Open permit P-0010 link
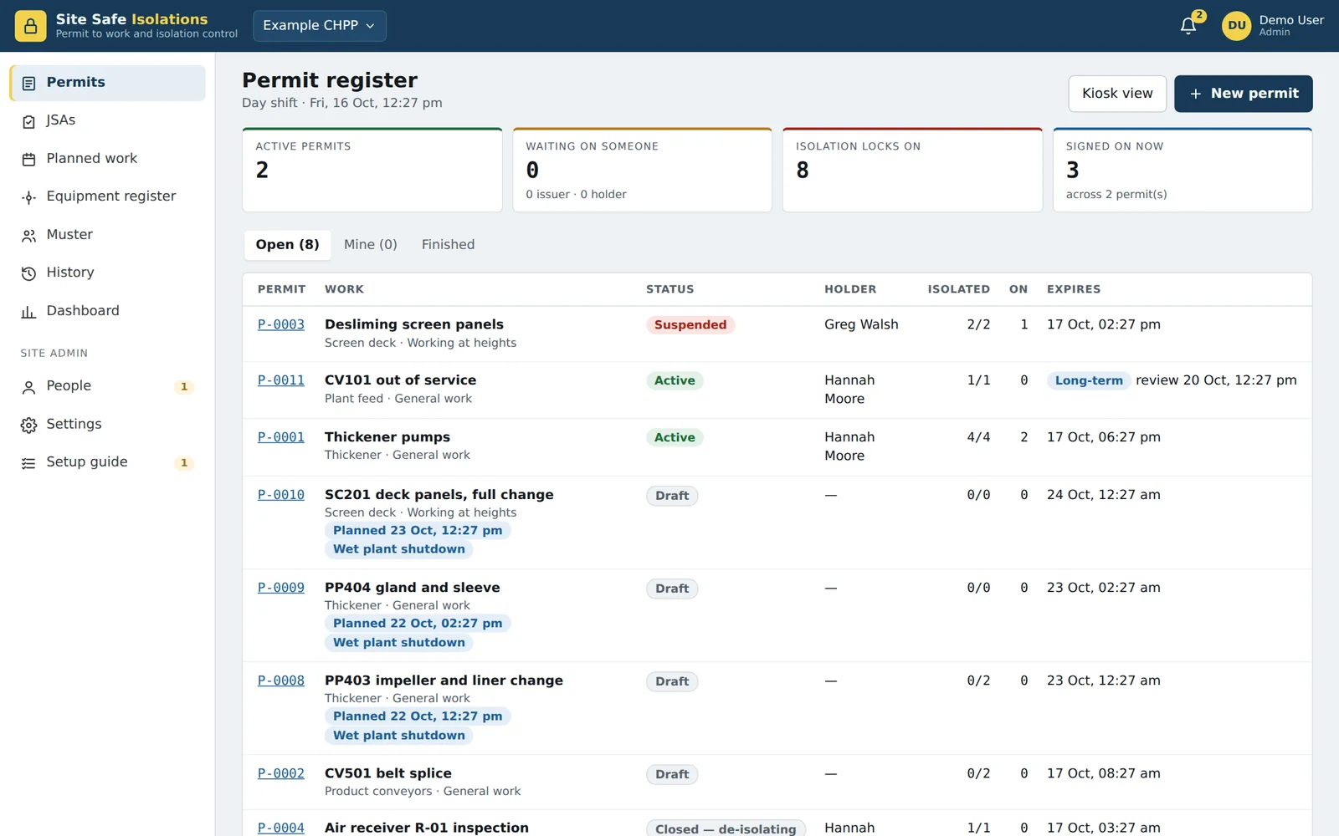This screenshot has height=836, width=1339. 280,495
